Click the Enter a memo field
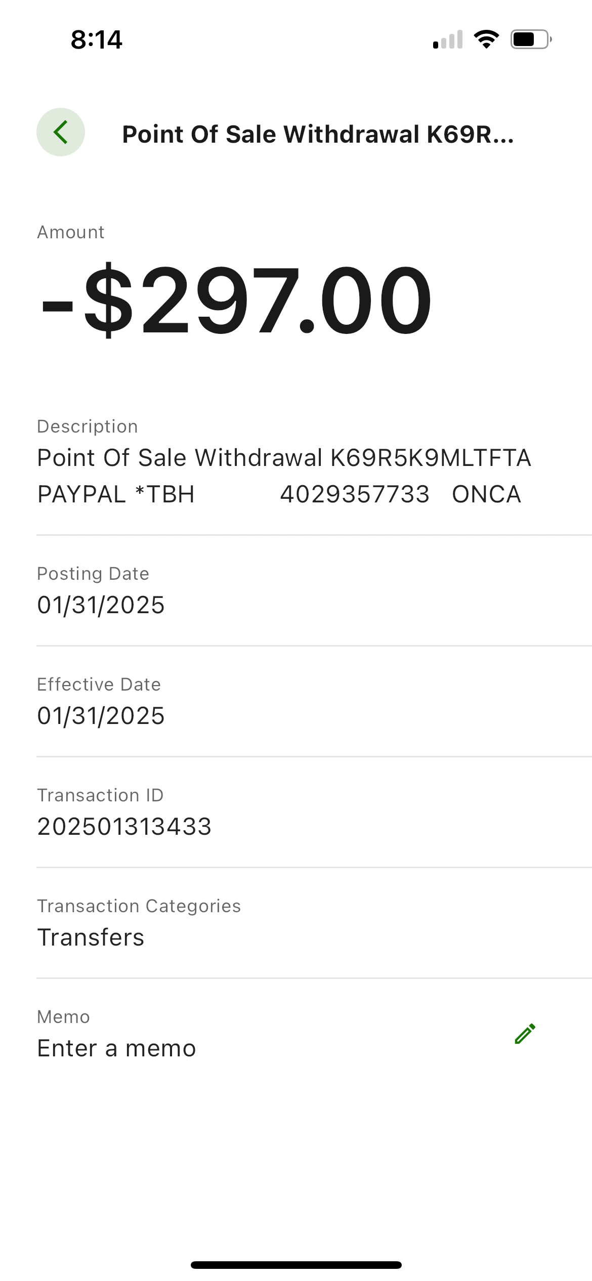The width and height of the screenshot is (592, 1281). (117, 1048)
